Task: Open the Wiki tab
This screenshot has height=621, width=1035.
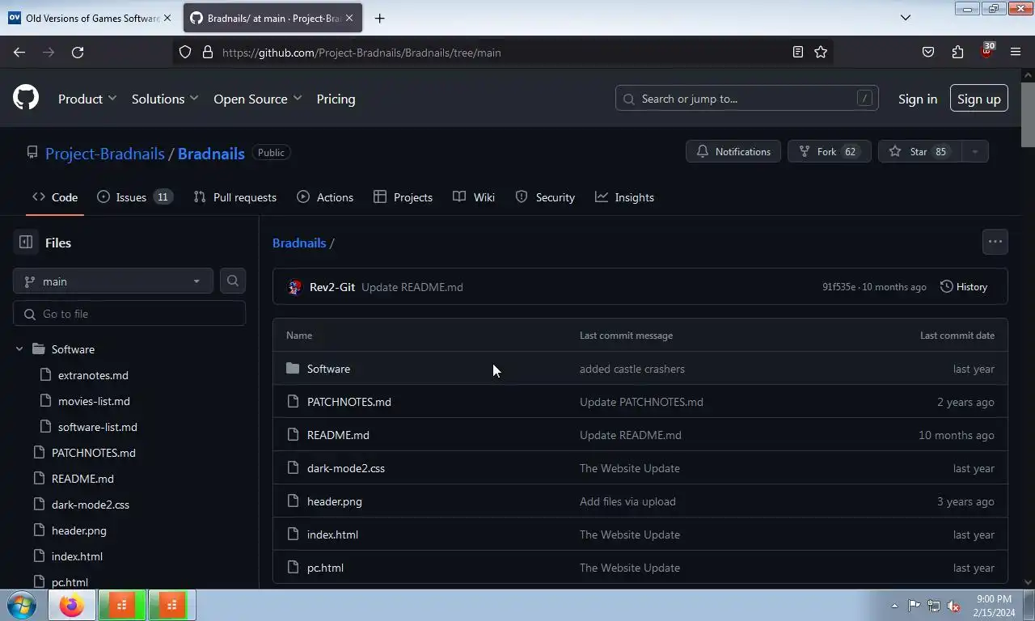Action: point(474,197)
